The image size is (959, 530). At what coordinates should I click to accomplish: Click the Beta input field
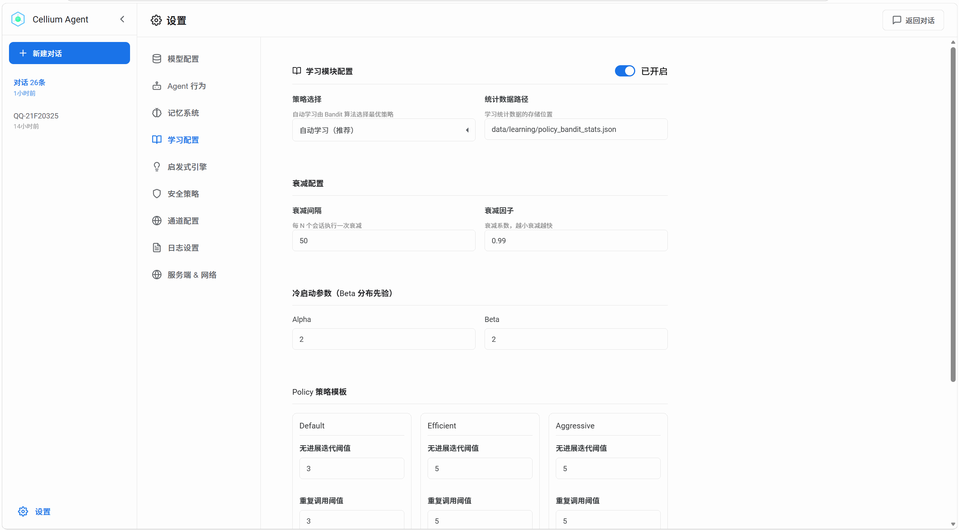pos(576,339)
